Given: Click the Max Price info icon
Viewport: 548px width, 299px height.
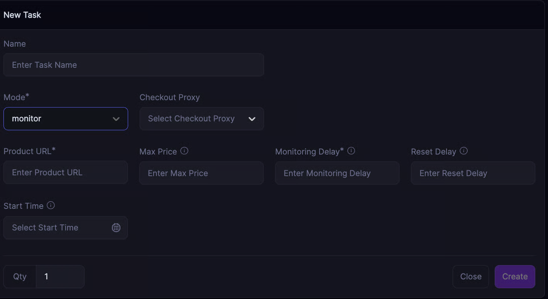Looking at the screenshot, I should pos(184,151).
